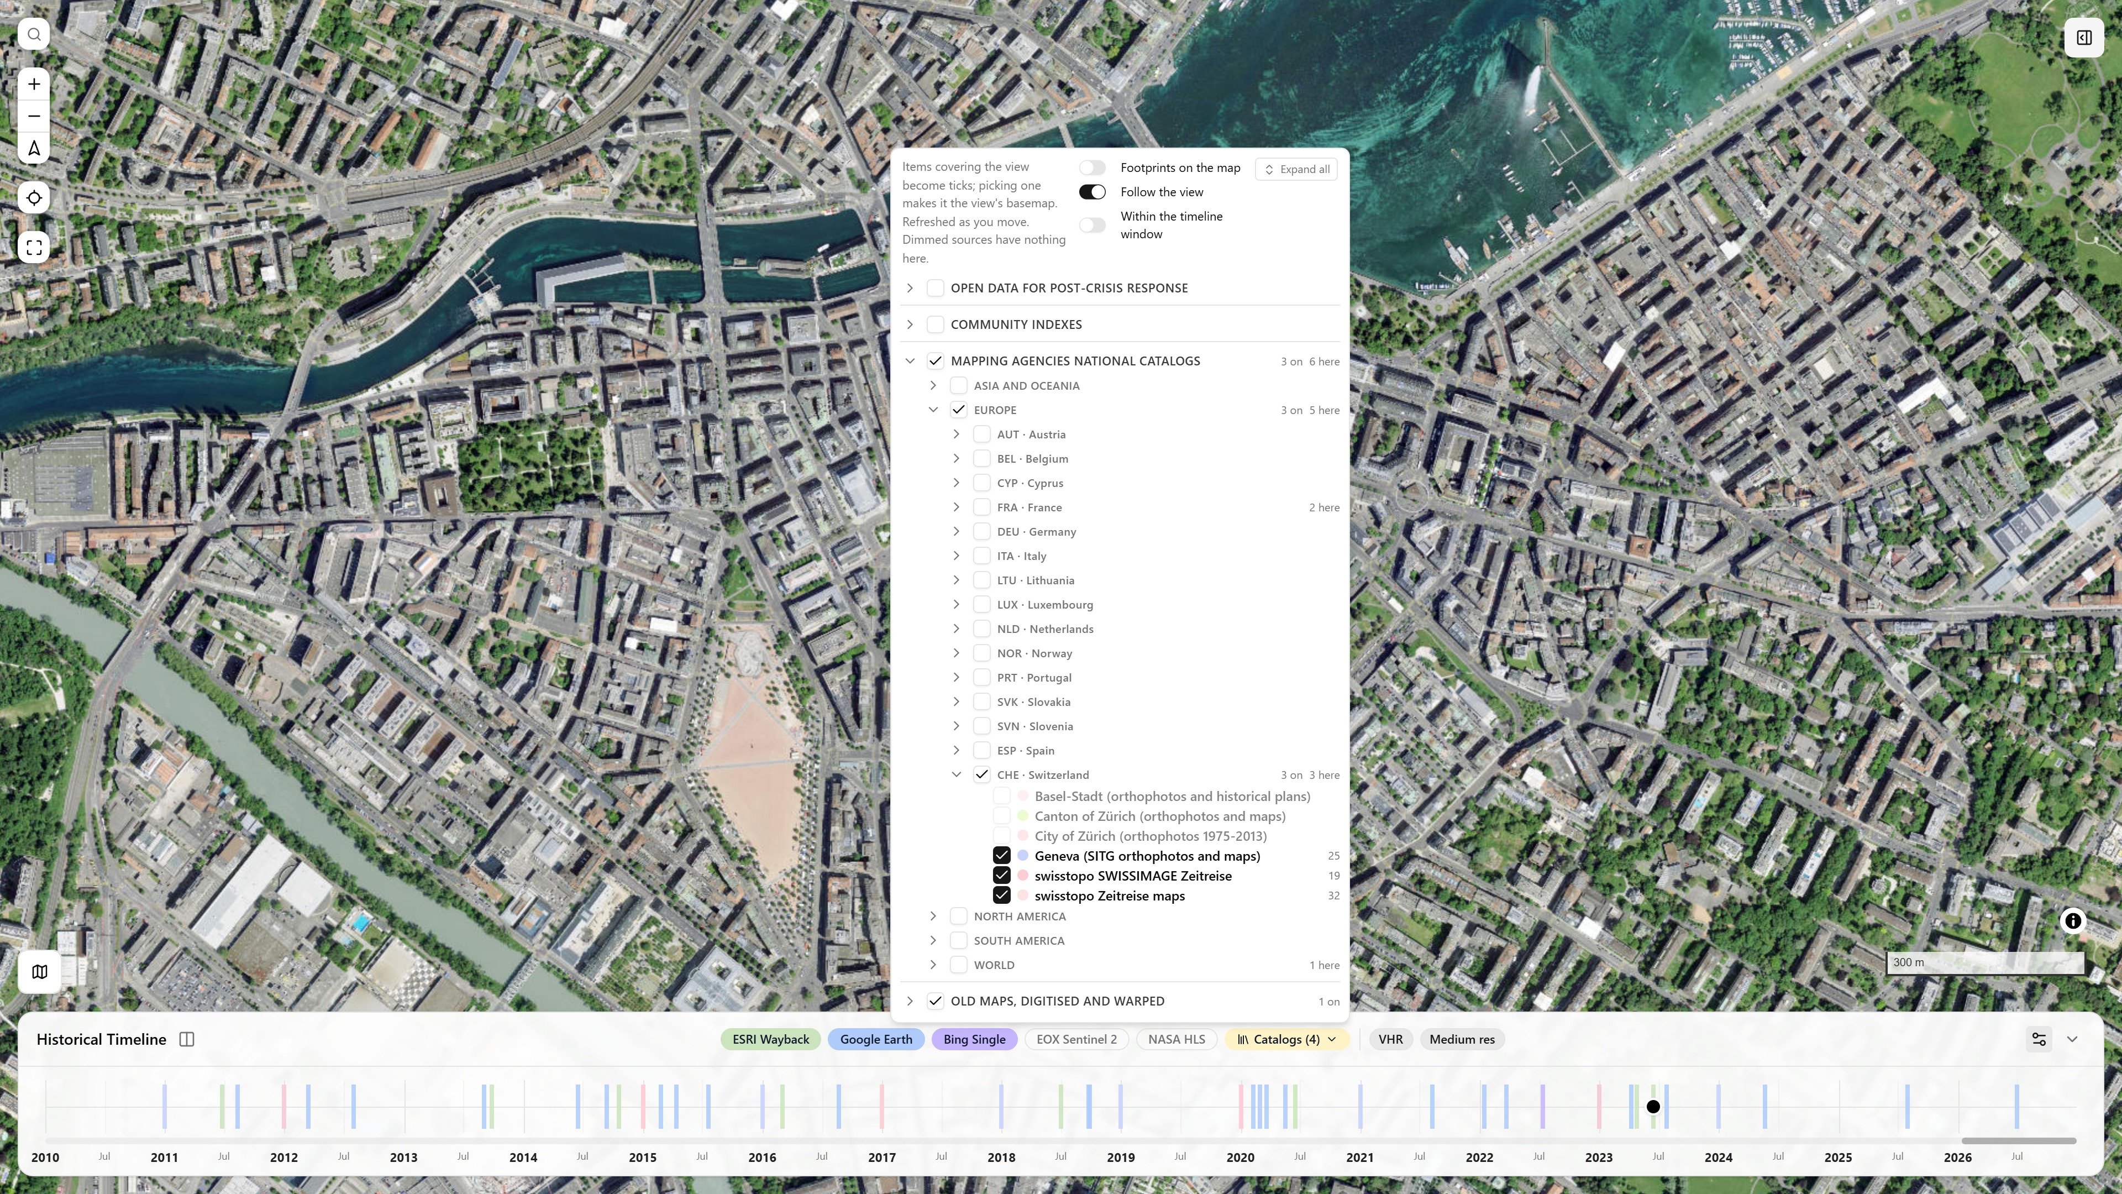2122x1194 pixels.
Task: Toggle the Google Earth source chip
Action: (876, 1039)
